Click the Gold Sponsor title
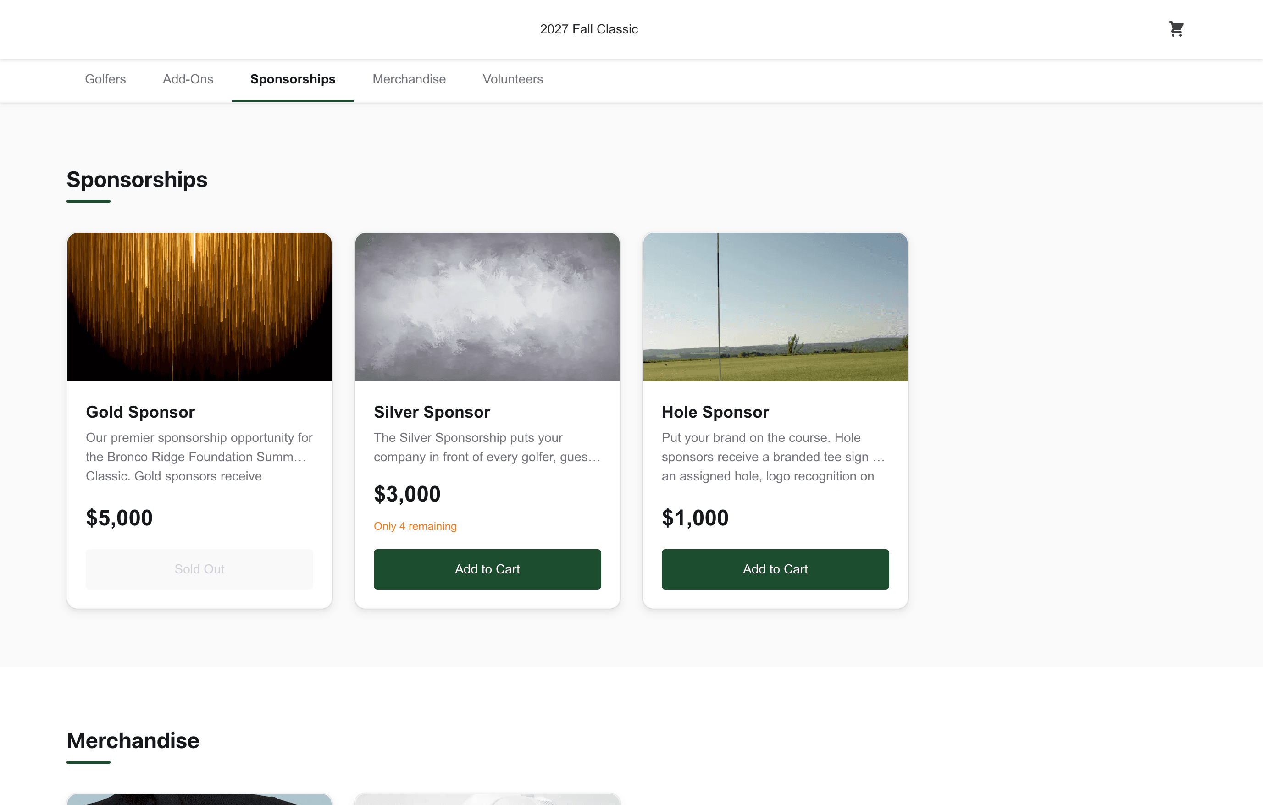Image resolution: width=1263 pixels, height=805 pixels. (x=140, y=412)
